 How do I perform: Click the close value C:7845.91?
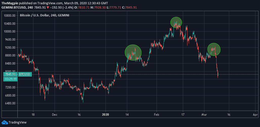point(130,8)
